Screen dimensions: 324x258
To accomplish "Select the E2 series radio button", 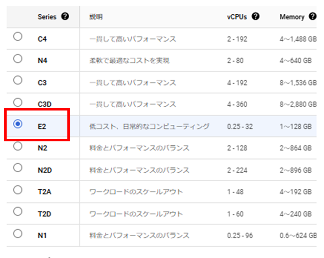I will (18, 124).
